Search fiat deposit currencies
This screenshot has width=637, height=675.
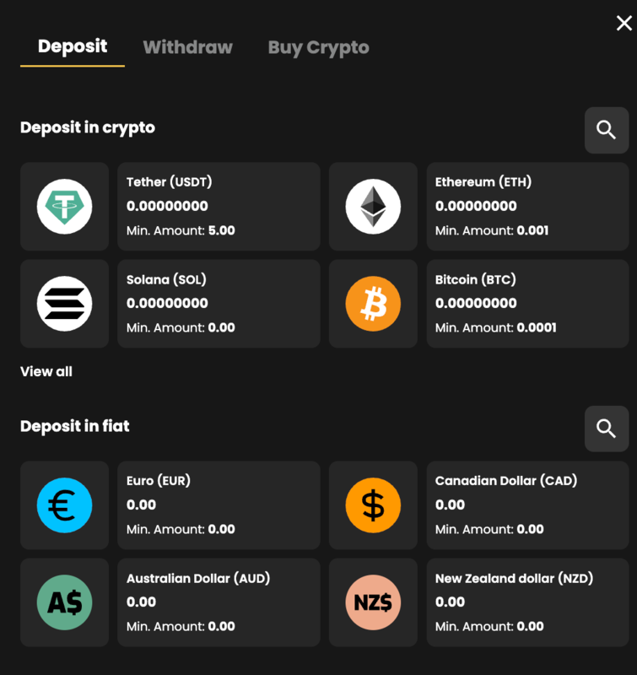click(x=606, y=429)
